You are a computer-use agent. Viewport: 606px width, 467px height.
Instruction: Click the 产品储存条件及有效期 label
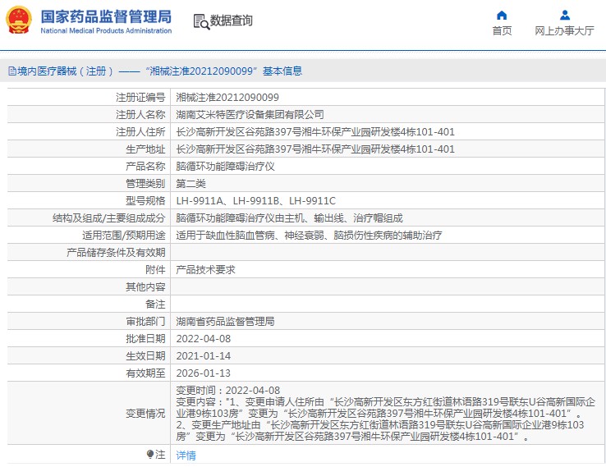pos(116,253)
